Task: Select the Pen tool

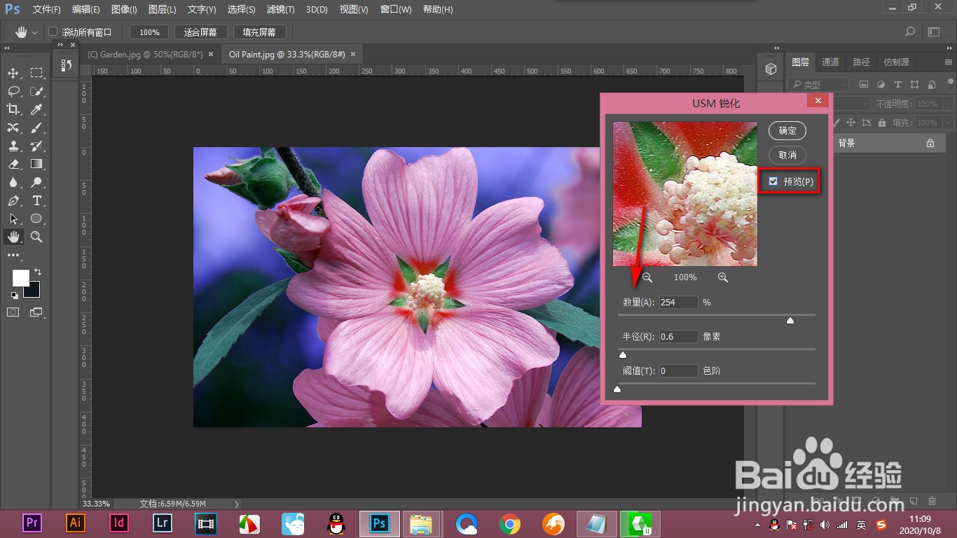Action: tap(13, 201)
